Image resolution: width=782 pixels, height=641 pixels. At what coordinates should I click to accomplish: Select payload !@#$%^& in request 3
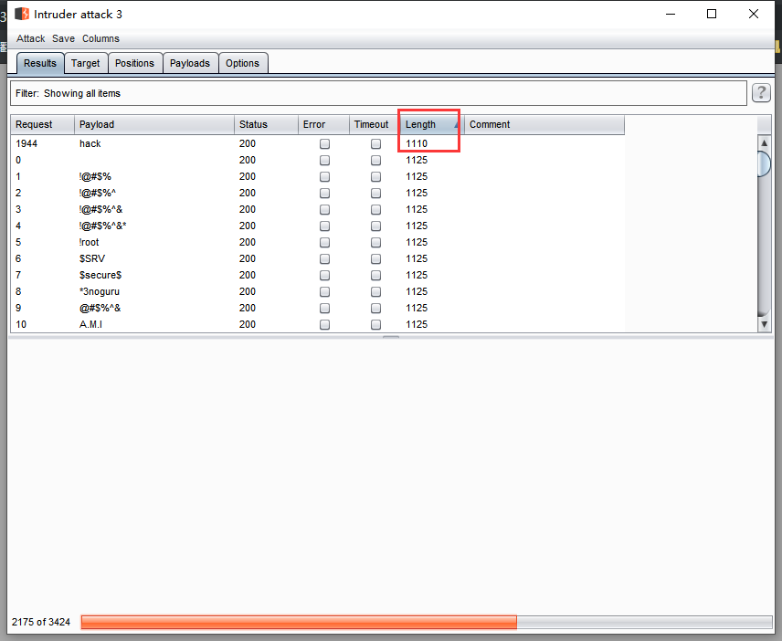[100, 209]
